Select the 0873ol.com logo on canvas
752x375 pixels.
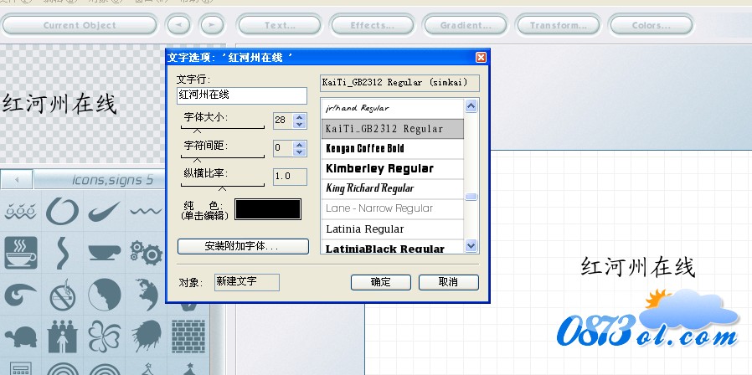click(648, 319)
